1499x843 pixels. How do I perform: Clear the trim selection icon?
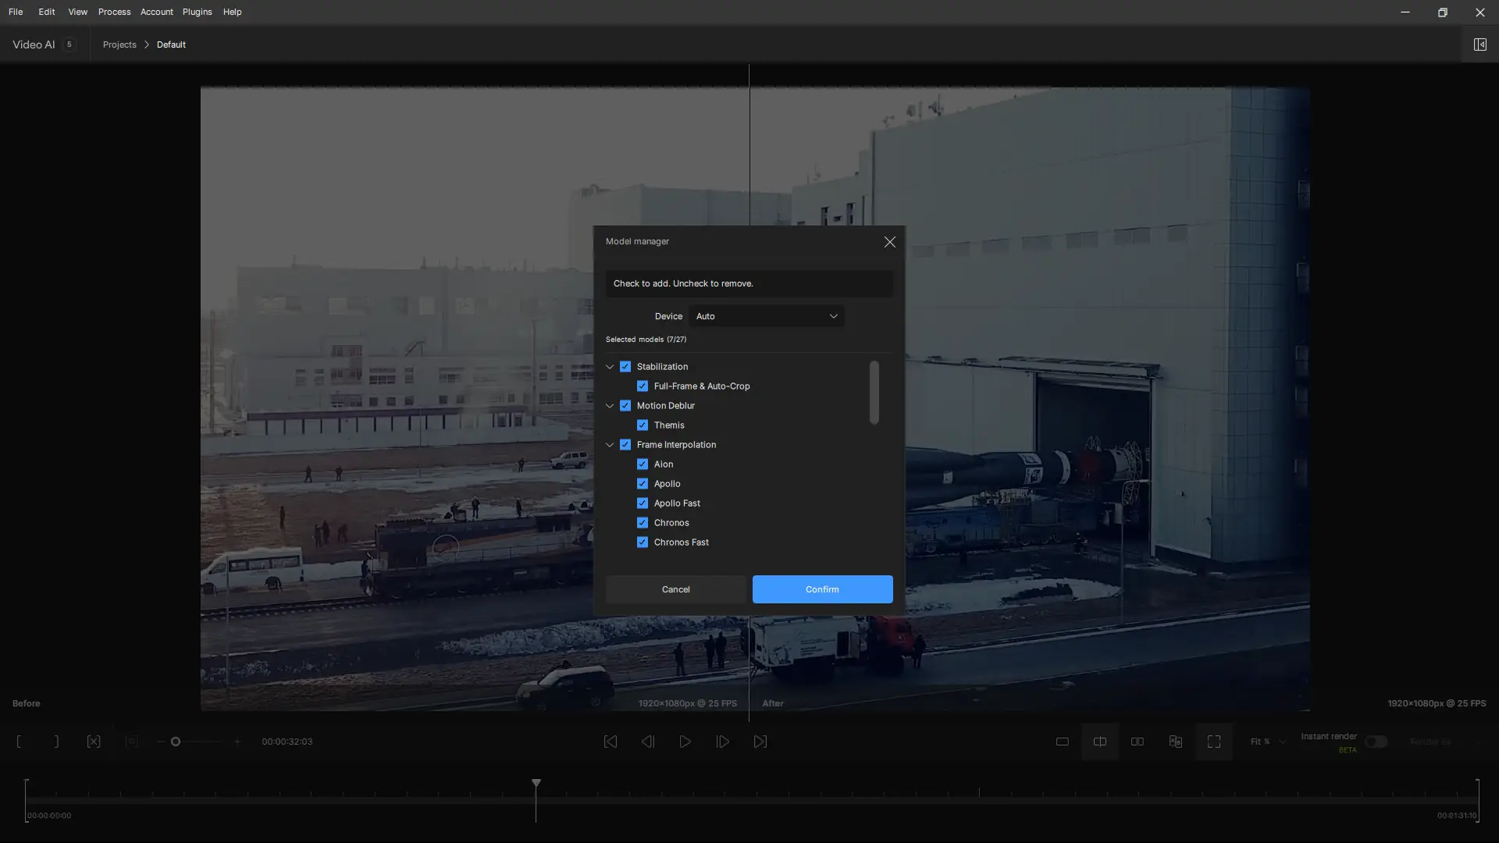point(94,742)
